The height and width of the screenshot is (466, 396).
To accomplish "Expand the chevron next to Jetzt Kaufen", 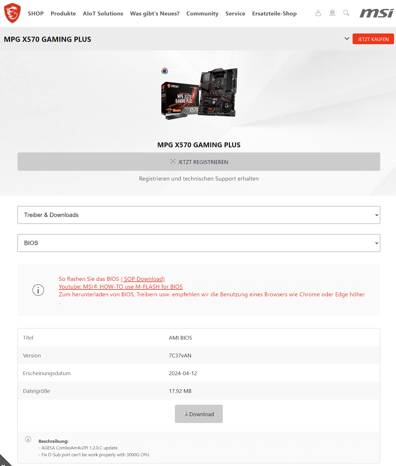I will tap(347, 39).
